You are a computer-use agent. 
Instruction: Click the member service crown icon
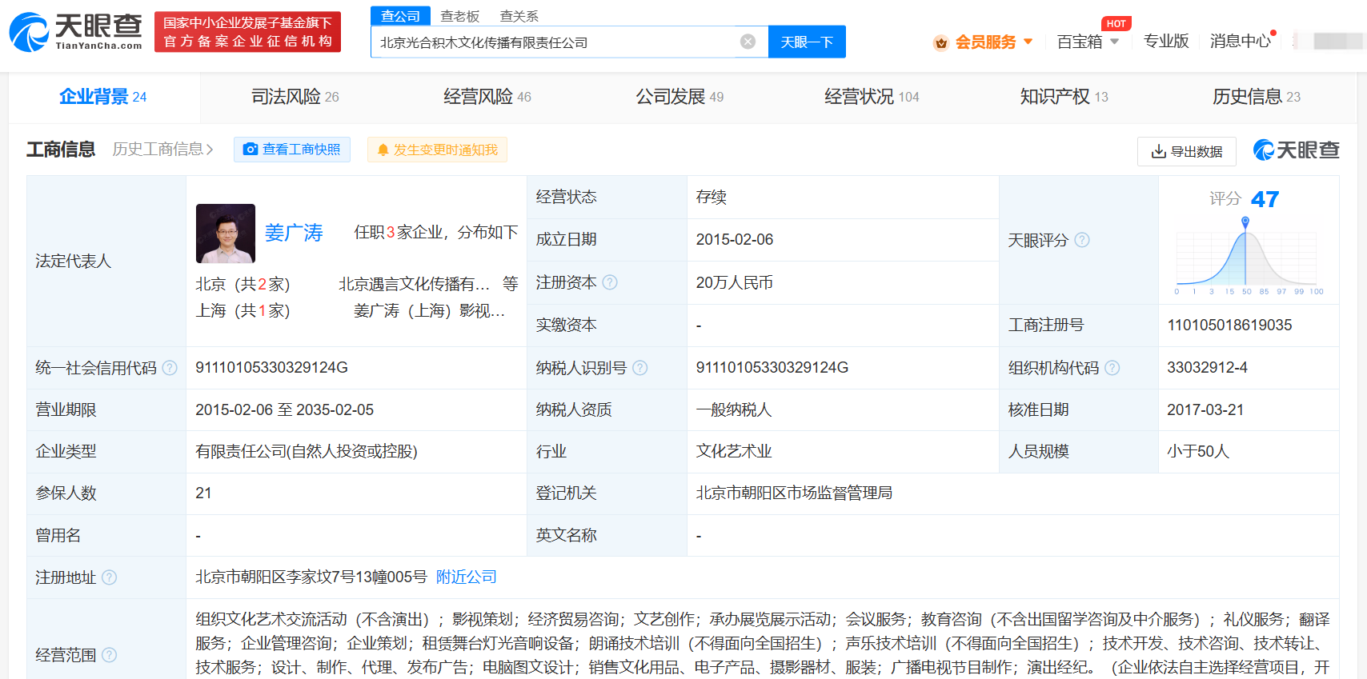pos(941,42)
